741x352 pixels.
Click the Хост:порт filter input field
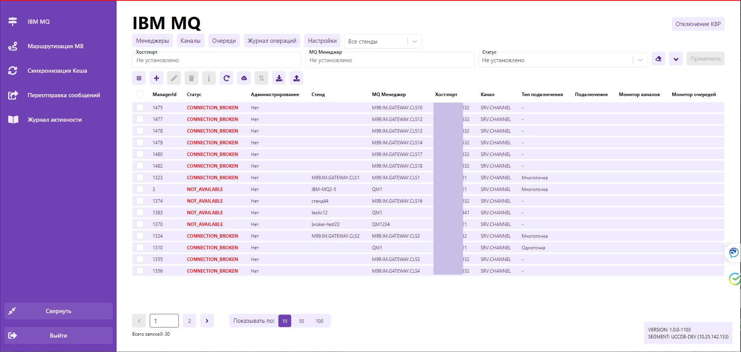pos(217,60)
